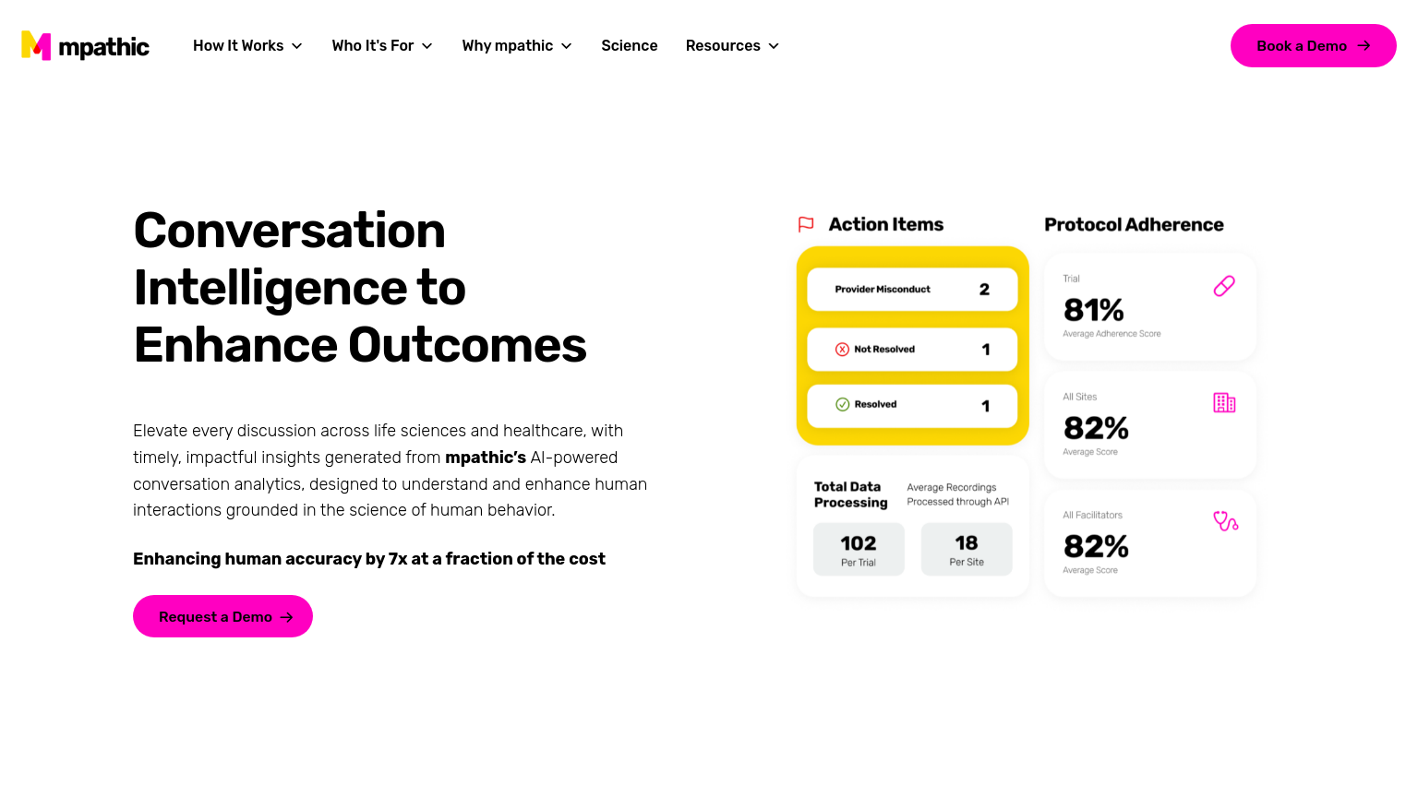Select the Provider Misconduct action item row
This screenshot has height=797, width=1418.
912,290
